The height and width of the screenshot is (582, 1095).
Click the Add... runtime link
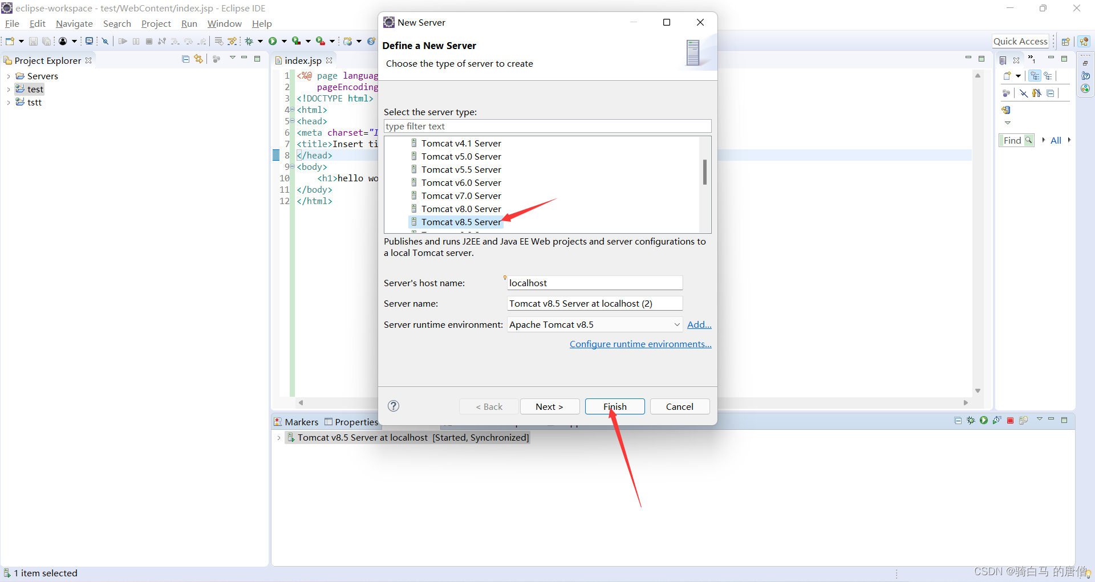click(x=699, y=325)
